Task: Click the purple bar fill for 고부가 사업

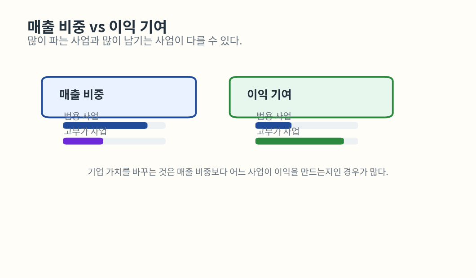Action: click(83, 141)
